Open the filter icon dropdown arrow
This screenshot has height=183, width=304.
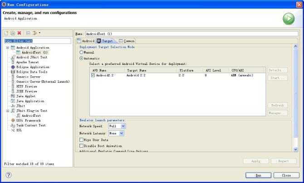pyautogui.click(x=39, y=33)
